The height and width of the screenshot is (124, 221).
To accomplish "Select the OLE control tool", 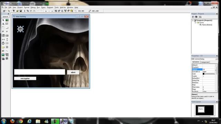I will [3, 59].
